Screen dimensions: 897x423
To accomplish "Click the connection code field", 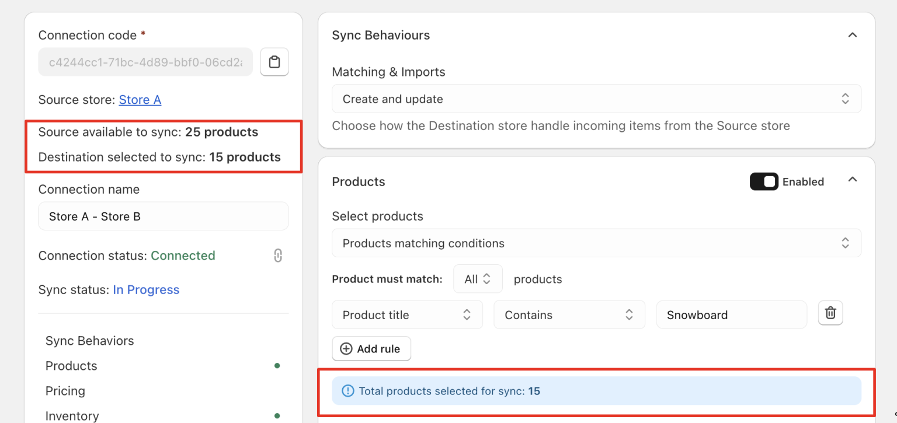I will pos(145,62).
